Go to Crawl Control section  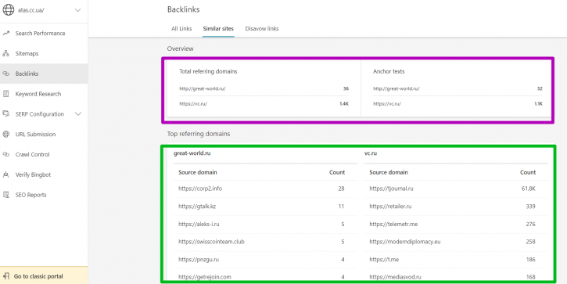pos(32,154)
